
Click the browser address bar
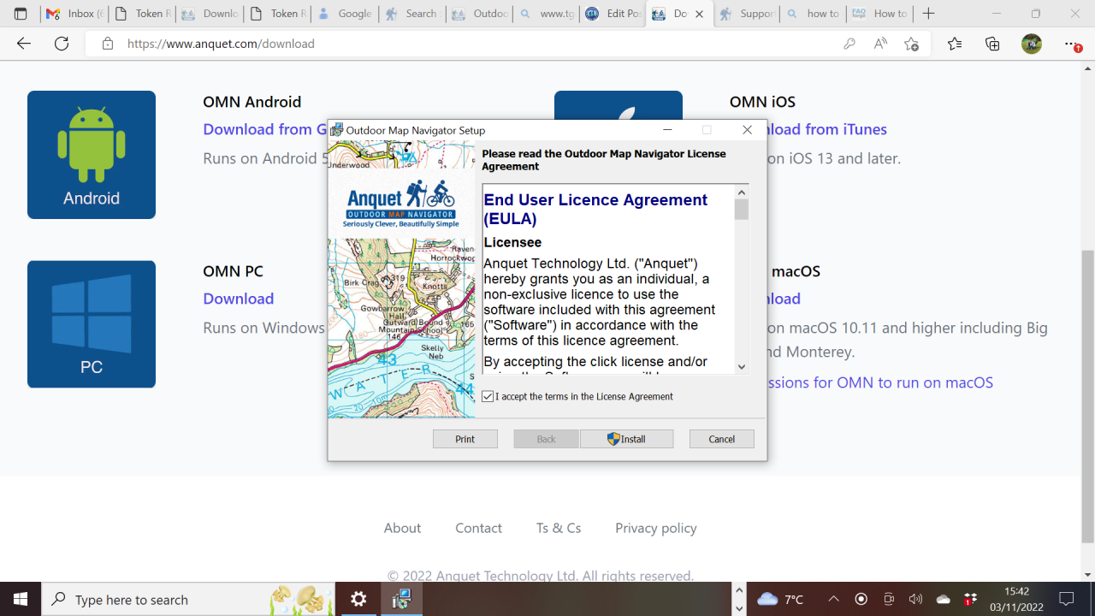pos(342,44)
